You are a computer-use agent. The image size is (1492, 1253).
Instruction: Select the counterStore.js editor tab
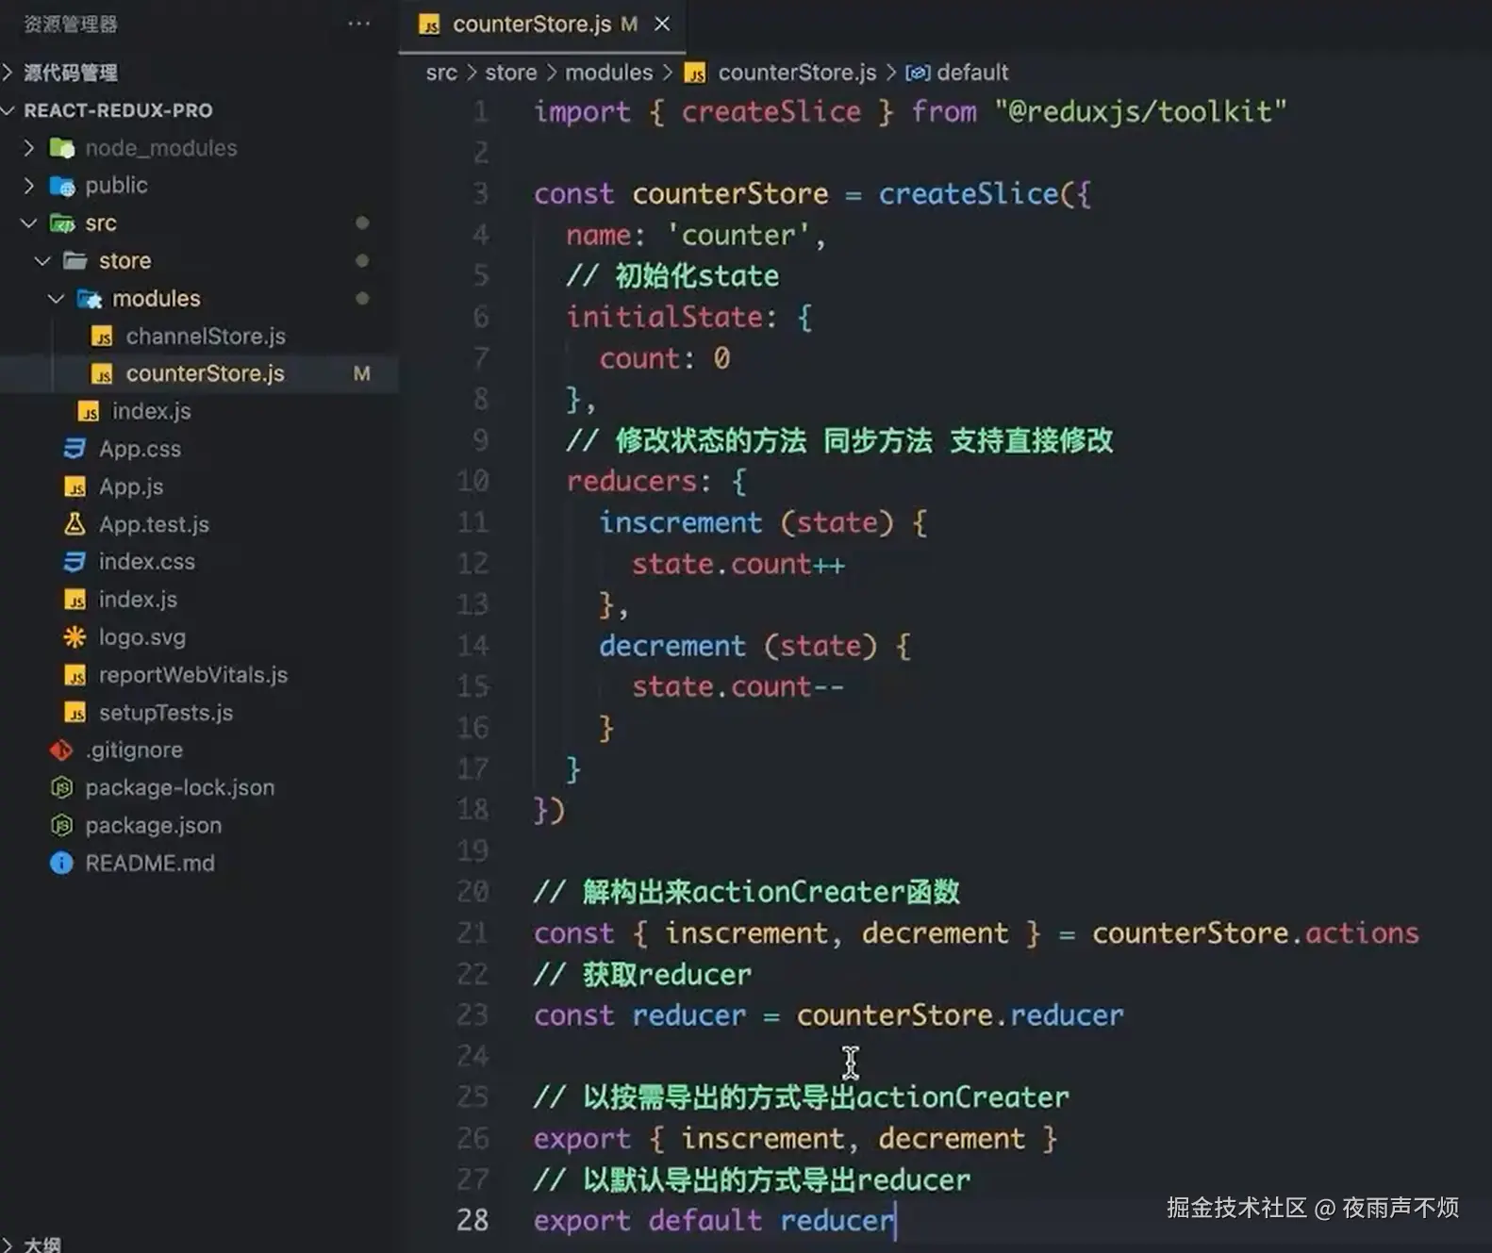pyautogui.click(x=542, y=25)
